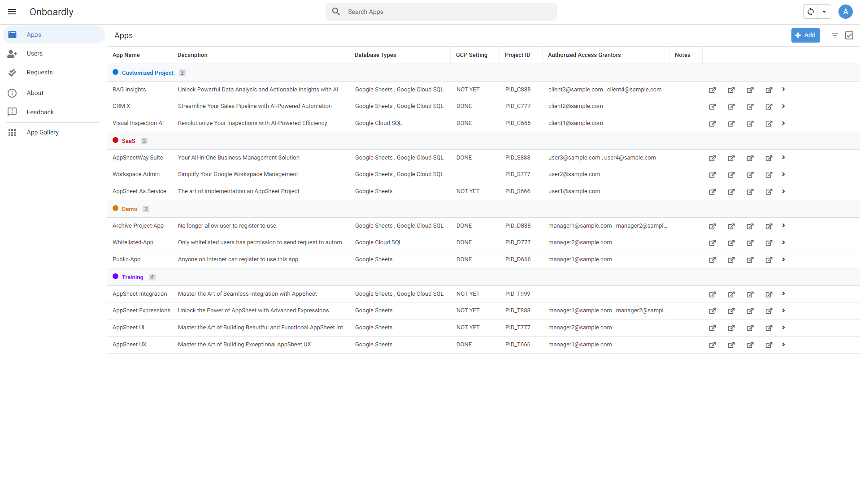Expand AppSheet UX row chevron
Image resolution: width=860 pixels, height=483 pixels.
click(x=783, y=345)
